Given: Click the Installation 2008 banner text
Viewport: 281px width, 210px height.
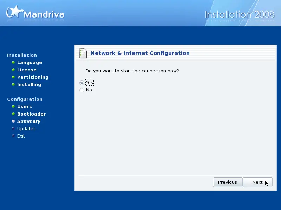Looking at the screenshot, I should coord(240,14).
